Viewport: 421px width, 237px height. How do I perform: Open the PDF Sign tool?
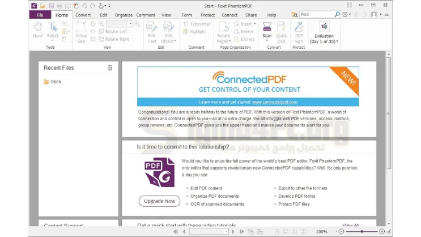(x=299, y=32)
